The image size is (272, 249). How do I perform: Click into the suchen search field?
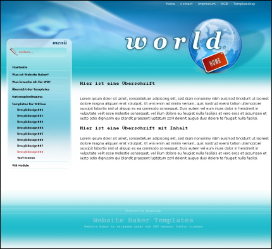pos(42,52)
